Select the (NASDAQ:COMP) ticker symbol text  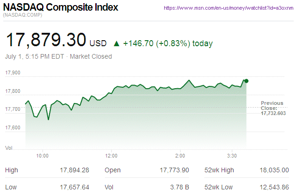click(21, 16)
